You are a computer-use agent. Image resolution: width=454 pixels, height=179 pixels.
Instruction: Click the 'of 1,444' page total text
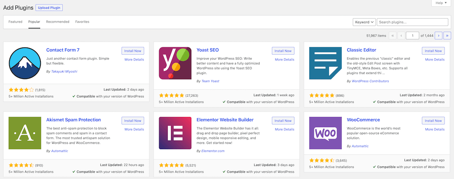pyautogui.click(x=427, y=36)
